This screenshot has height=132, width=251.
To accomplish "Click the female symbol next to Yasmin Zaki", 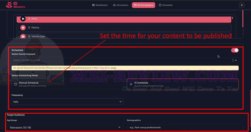I will tap(29, 37).
